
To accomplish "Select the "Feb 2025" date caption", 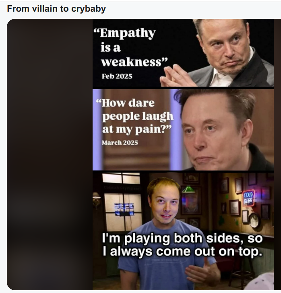I will tap(117, 76).
